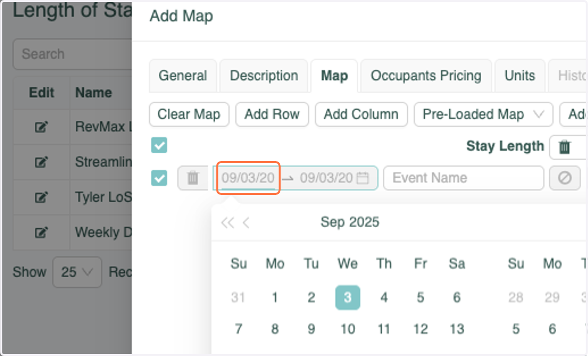Viewport: 588px width, 356px height.
Task: Click the Sep 2025 month header
Action: pyautogui.click(x=350, y=222)
